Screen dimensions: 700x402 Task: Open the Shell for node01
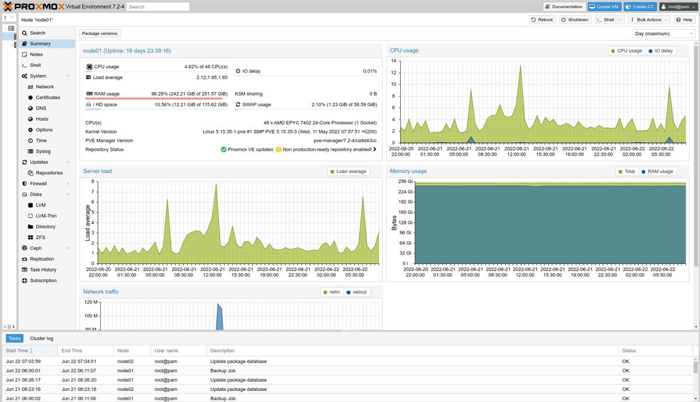[x=35, y=65]
